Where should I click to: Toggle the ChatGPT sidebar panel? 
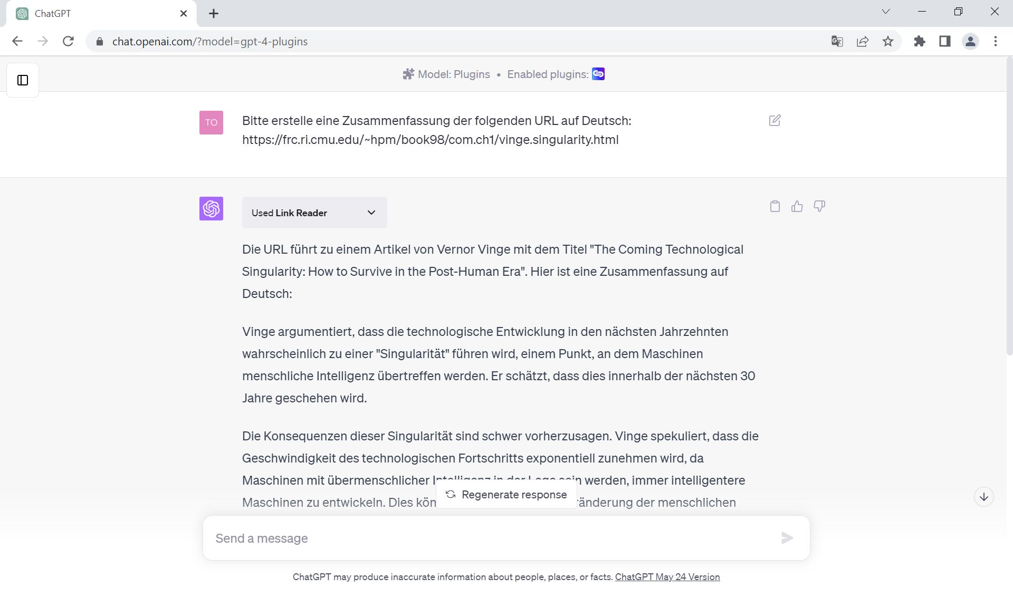click(x=23, y=80)
